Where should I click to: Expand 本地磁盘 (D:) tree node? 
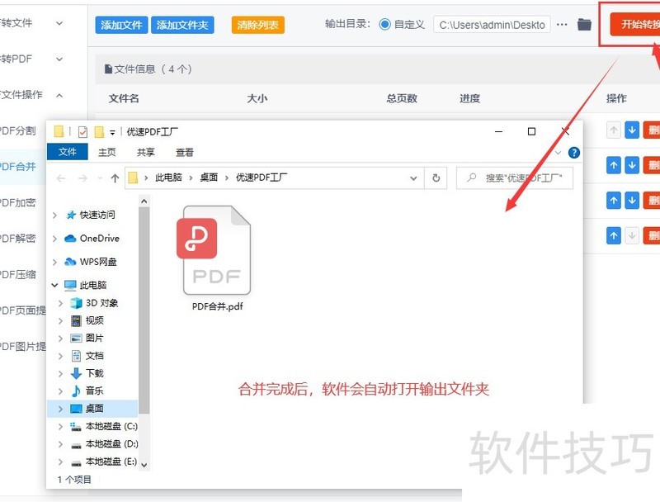coord(60,444)
